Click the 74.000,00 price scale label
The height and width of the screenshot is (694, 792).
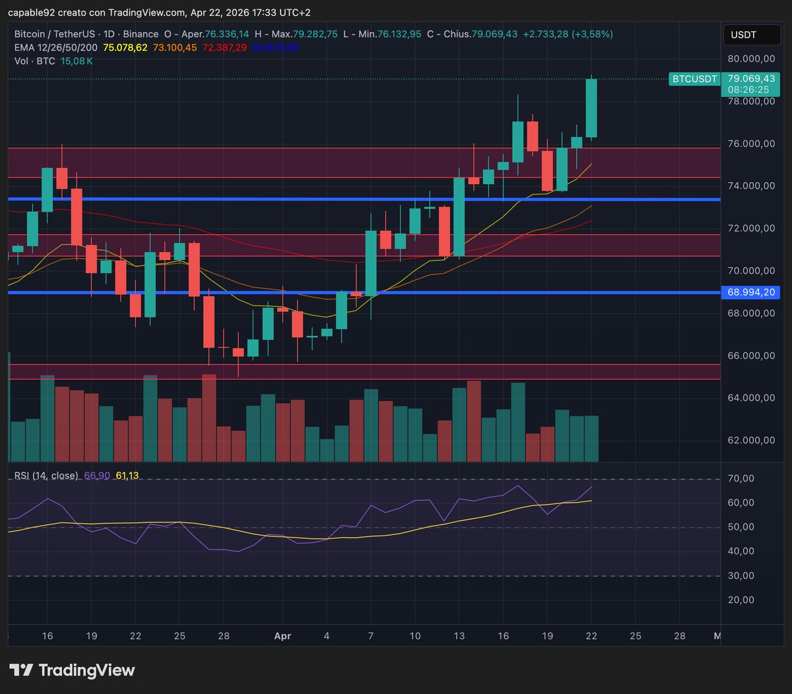pyautogui.click(x=751, y=186)
